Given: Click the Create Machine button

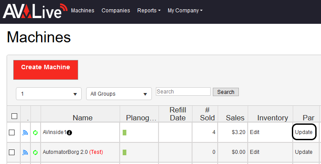Looking at the screenshot, I should coord(45,70).
